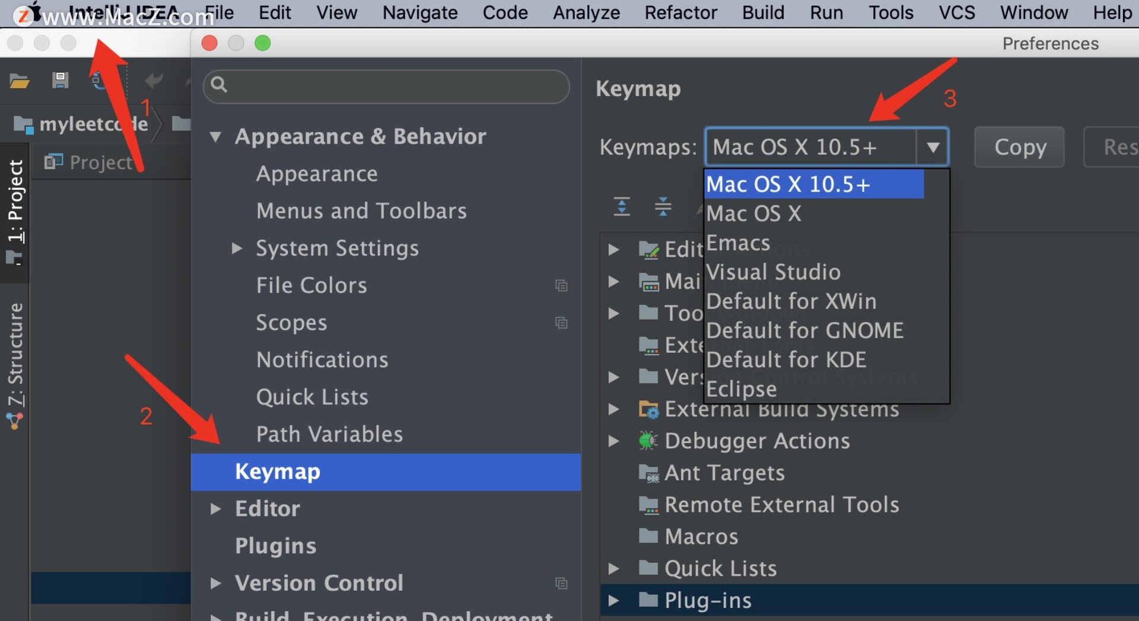Open a file using the open folder icon

point(20,81)
